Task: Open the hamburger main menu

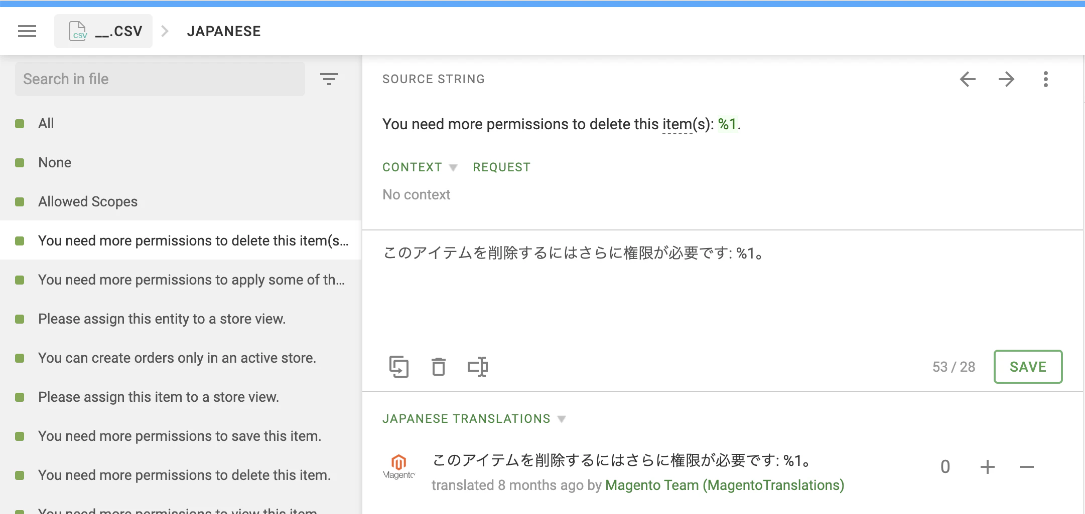Action: (x=27, y=31)
